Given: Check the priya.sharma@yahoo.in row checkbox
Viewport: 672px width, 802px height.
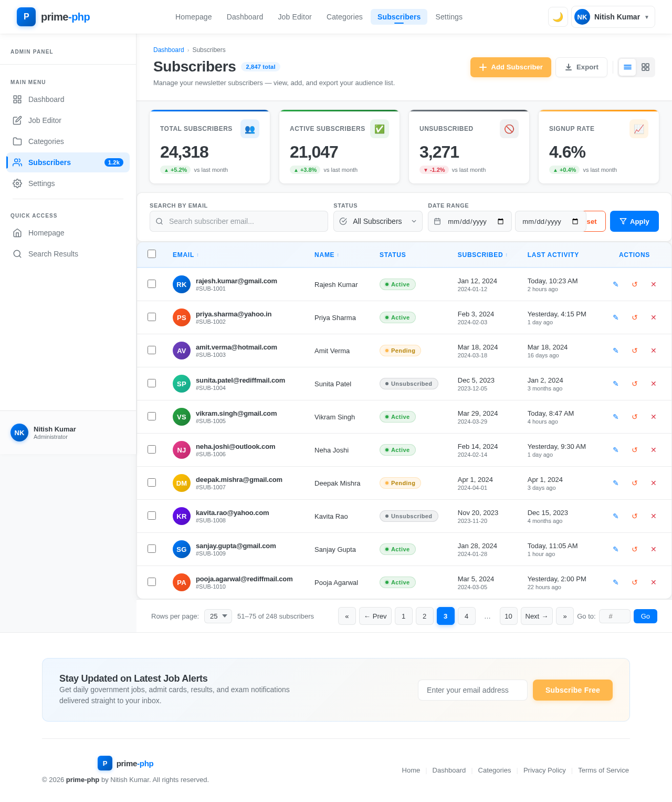Looking at the screenshot, I should pos(152,317).
